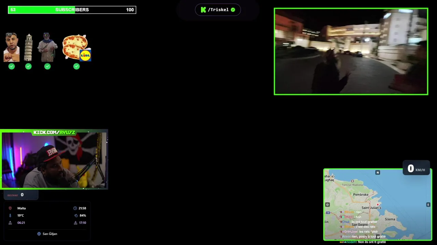Viewport: 437px width, 245px height.
Task: Click the 84% humidity value
Action: point(83,215)
